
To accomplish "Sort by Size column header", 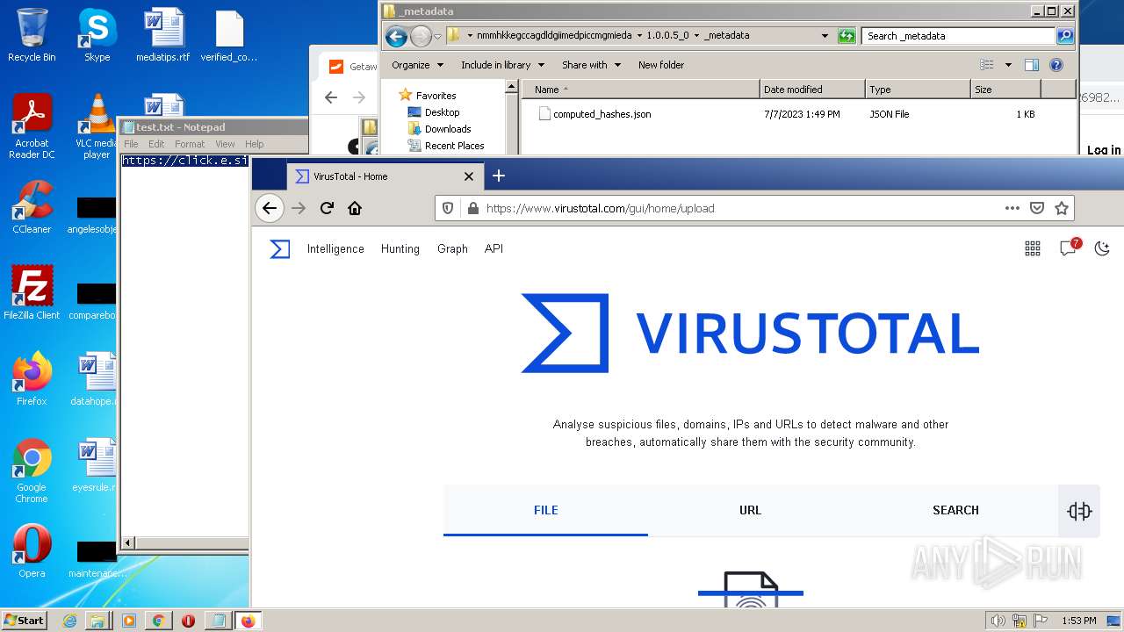I will [1005, 90].
